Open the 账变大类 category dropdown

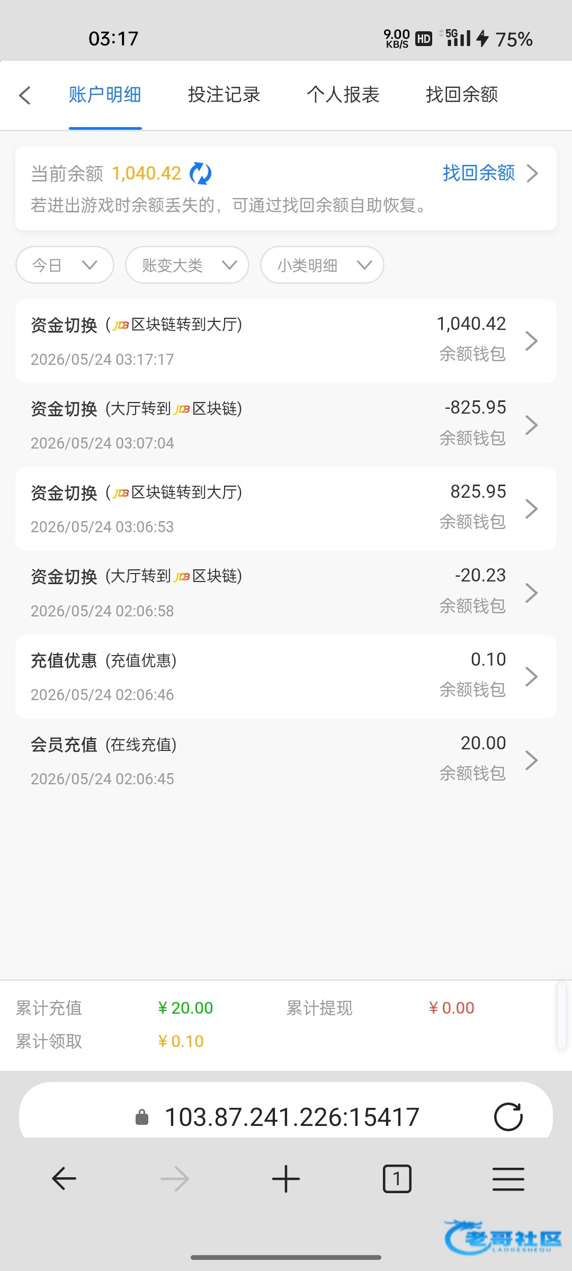[187, 265]
